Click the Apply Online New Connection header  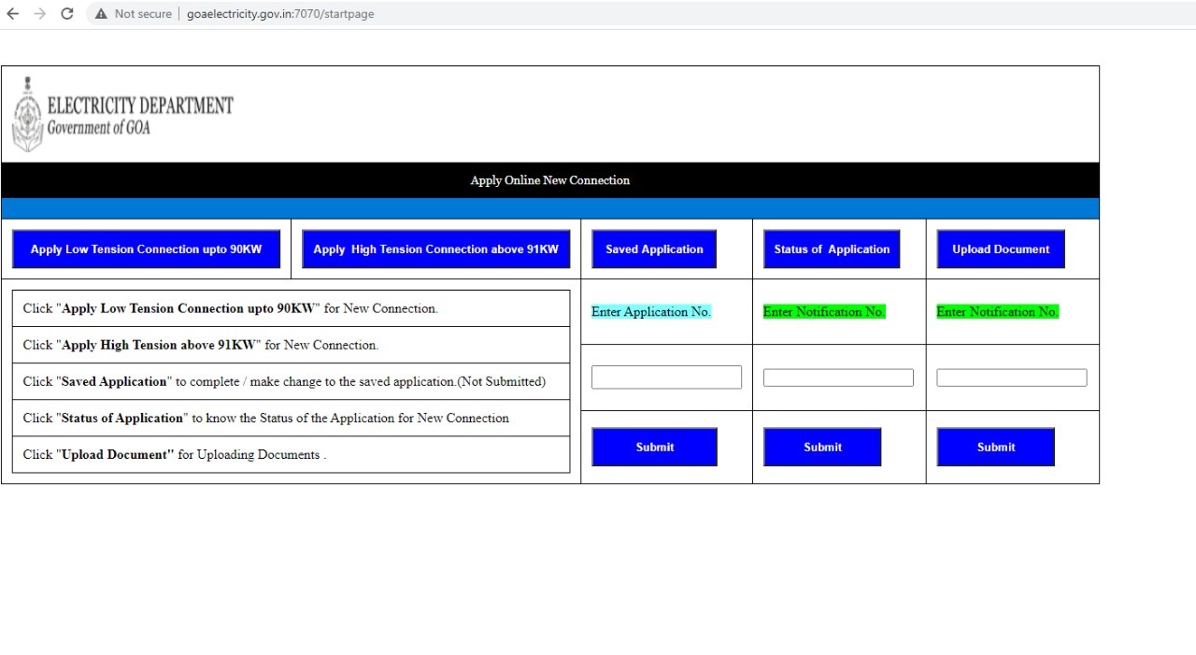click(x=549, y=180)
